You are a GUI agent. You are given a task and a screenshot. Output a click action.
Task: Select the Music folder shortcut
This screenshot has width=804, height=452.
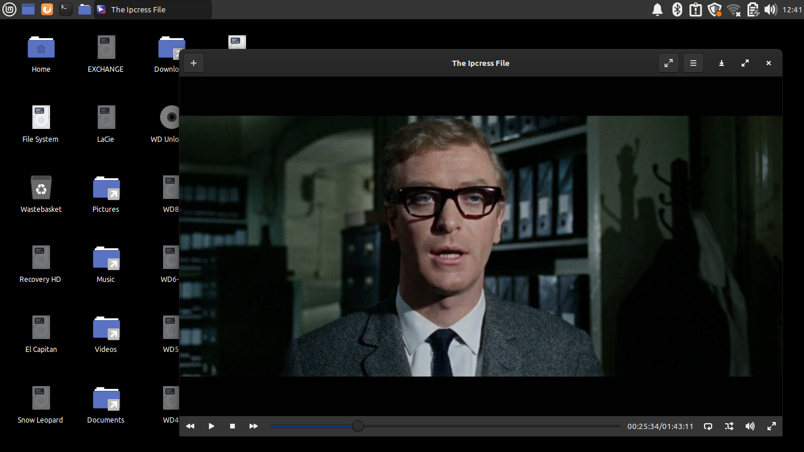pos(106,264)
